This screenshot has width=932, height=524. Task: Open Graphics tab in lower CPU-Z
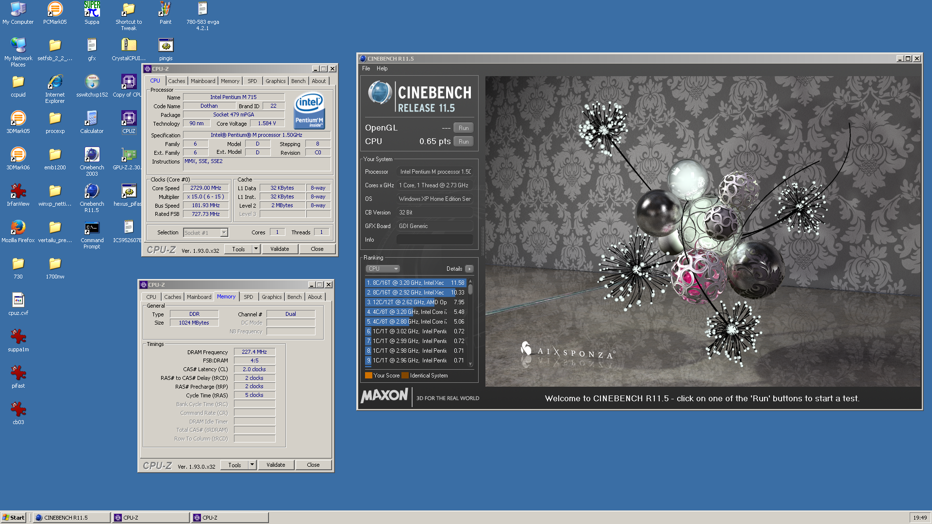pyautogui.click(x=271, y=297)
